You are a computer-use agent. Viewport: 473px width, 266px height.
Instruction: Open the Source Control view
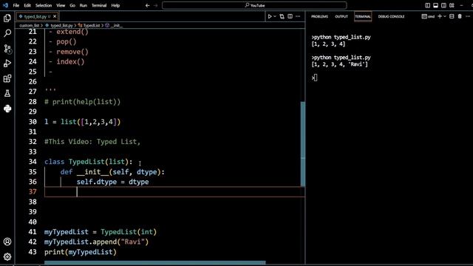(x=7, y=49)
